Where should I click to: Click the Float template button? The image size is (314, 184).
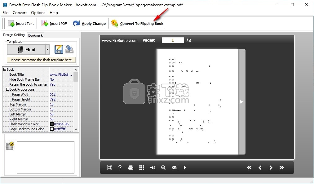click(26, 50)
